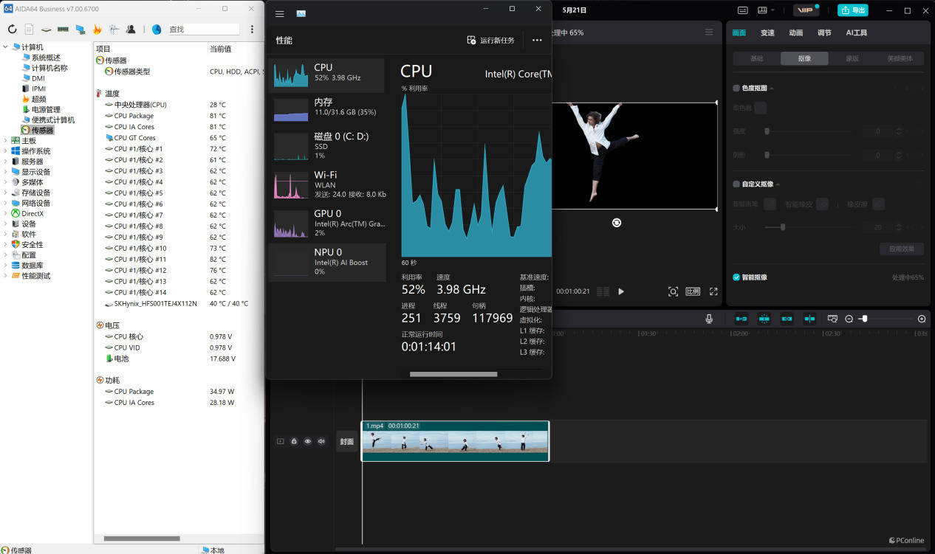The width and height of the screenshot is (935, 554).
Task: Expand the 主板 tree node
Action: click(6, 141)
